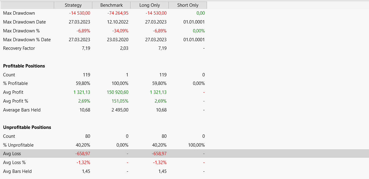Click Strategy Avg Bars Held value 1,45
The width and height of the screenshot is (369, 179).
coord(86,171)
